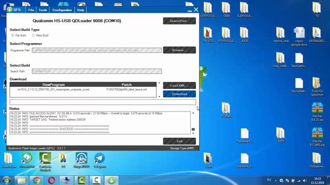The image size is (330, 185).
Task: Open the Help menu
Action: point(80,10)
